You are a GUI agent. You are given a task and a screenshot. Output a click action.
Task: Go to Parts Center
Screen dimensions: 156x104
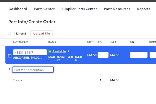click(44, 9)
